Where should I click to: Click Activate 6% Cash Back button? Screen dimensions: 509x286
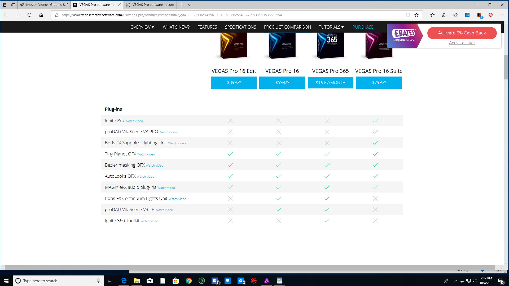pyautogui.click(x=462, y=33)
